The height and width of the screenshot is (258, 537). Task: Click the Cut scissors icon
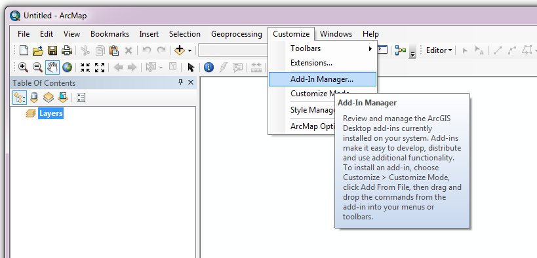pos(85,50)
